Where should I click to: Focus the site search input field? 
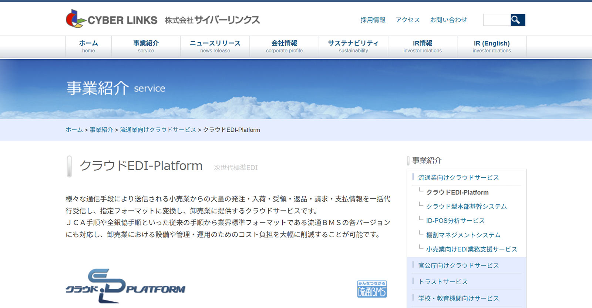pyautogui.click(x=497, y=20)
